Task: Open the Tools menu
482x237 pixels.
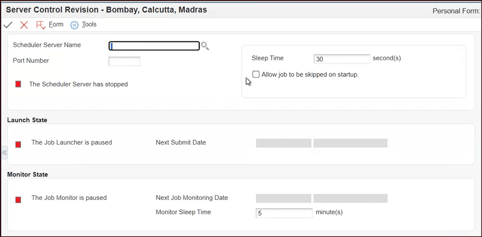Action: [x=89, y=24]
